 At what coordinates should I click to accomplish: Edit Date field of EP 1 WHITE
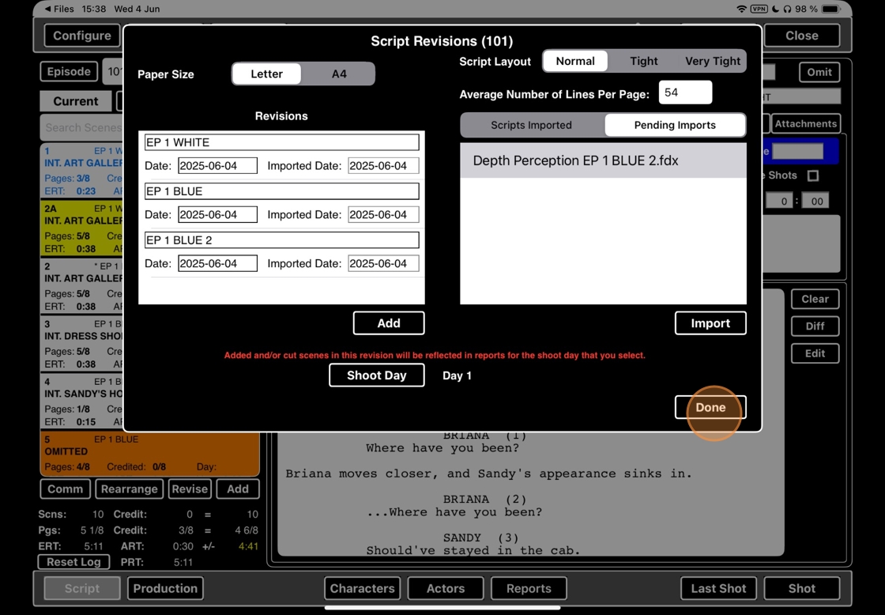(218, 166)
